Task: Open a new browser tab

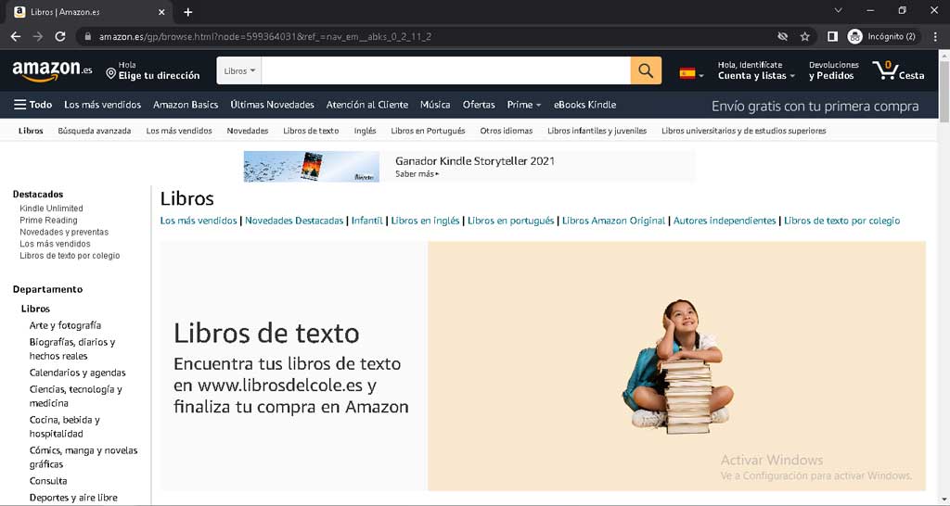Action: click(188, 12)
